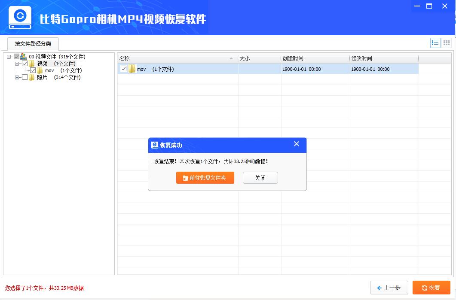Click 关闭 button in dialog
456x300 pixels.
pyautogui.click(x=260, y=178)
